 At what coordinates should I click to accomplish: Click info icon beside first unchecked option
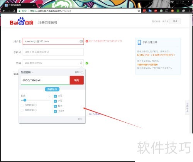pos(36,105)
